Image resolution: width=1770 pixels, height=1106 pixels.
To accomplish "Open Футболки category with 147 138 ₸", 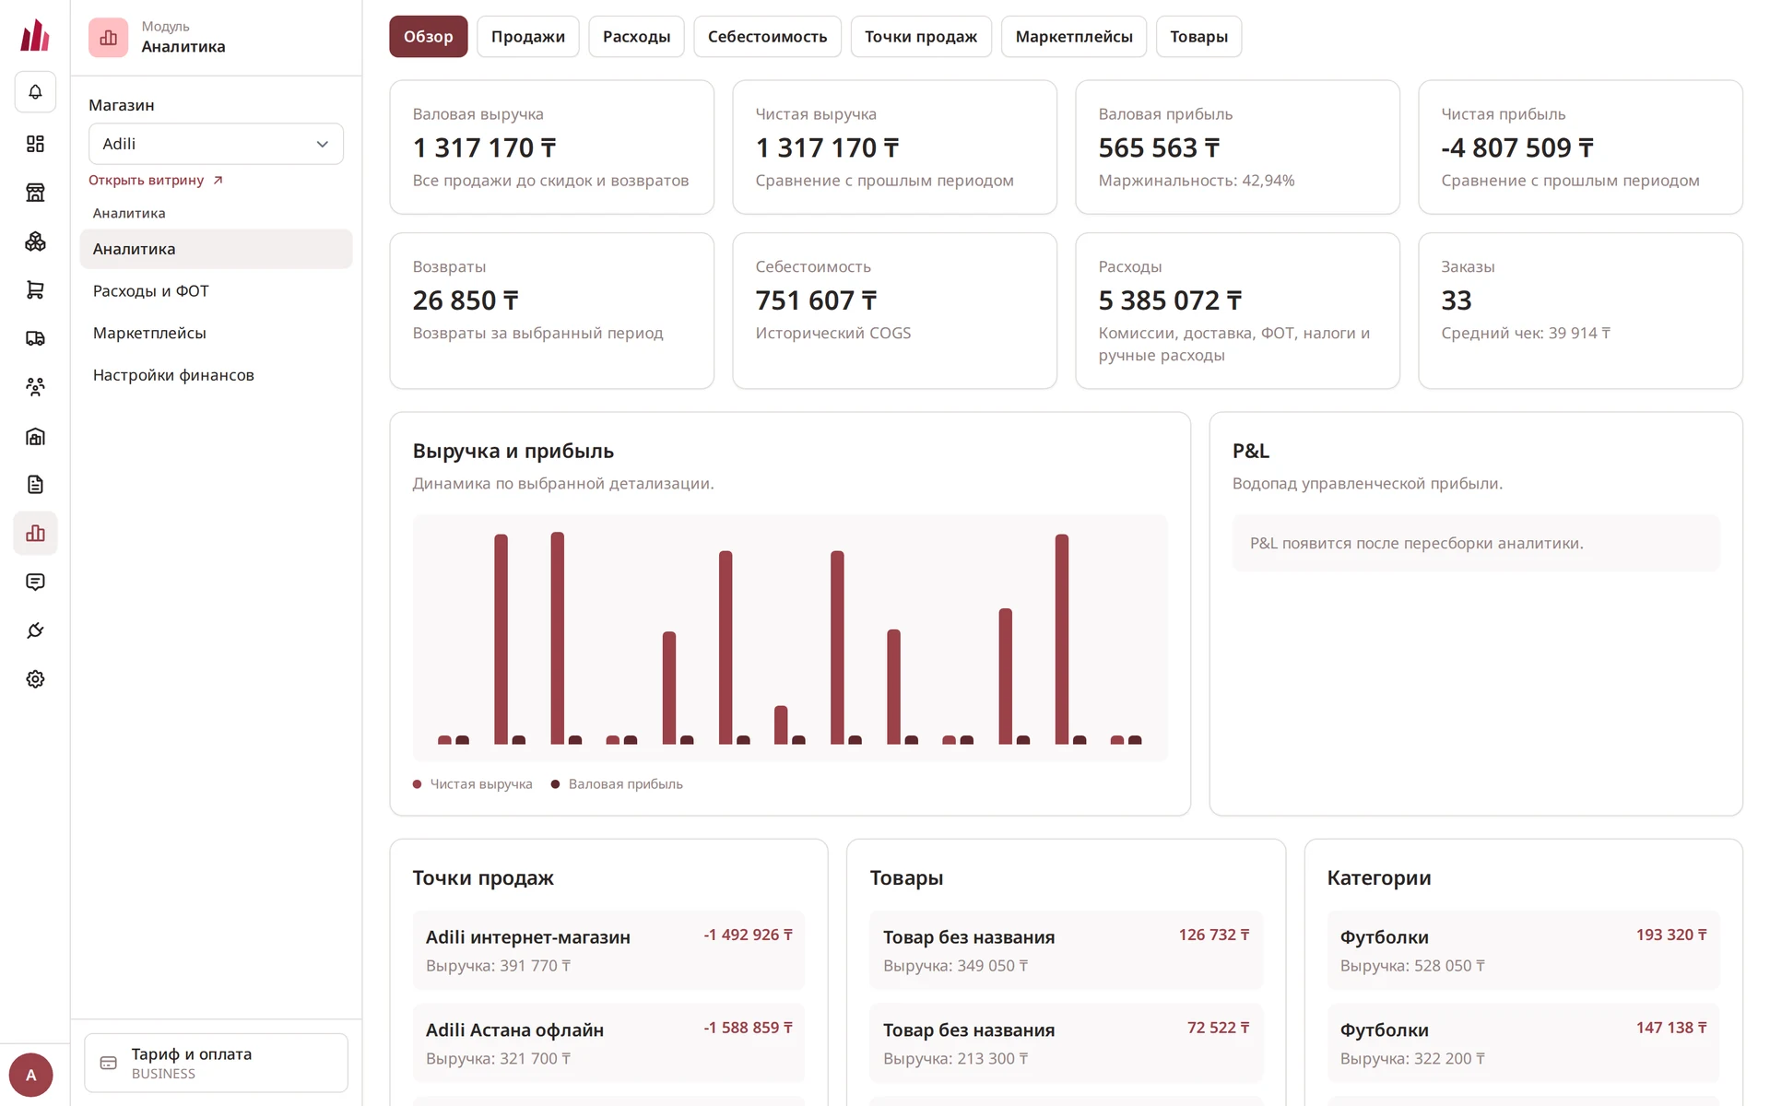I will pos(1523,1043).
